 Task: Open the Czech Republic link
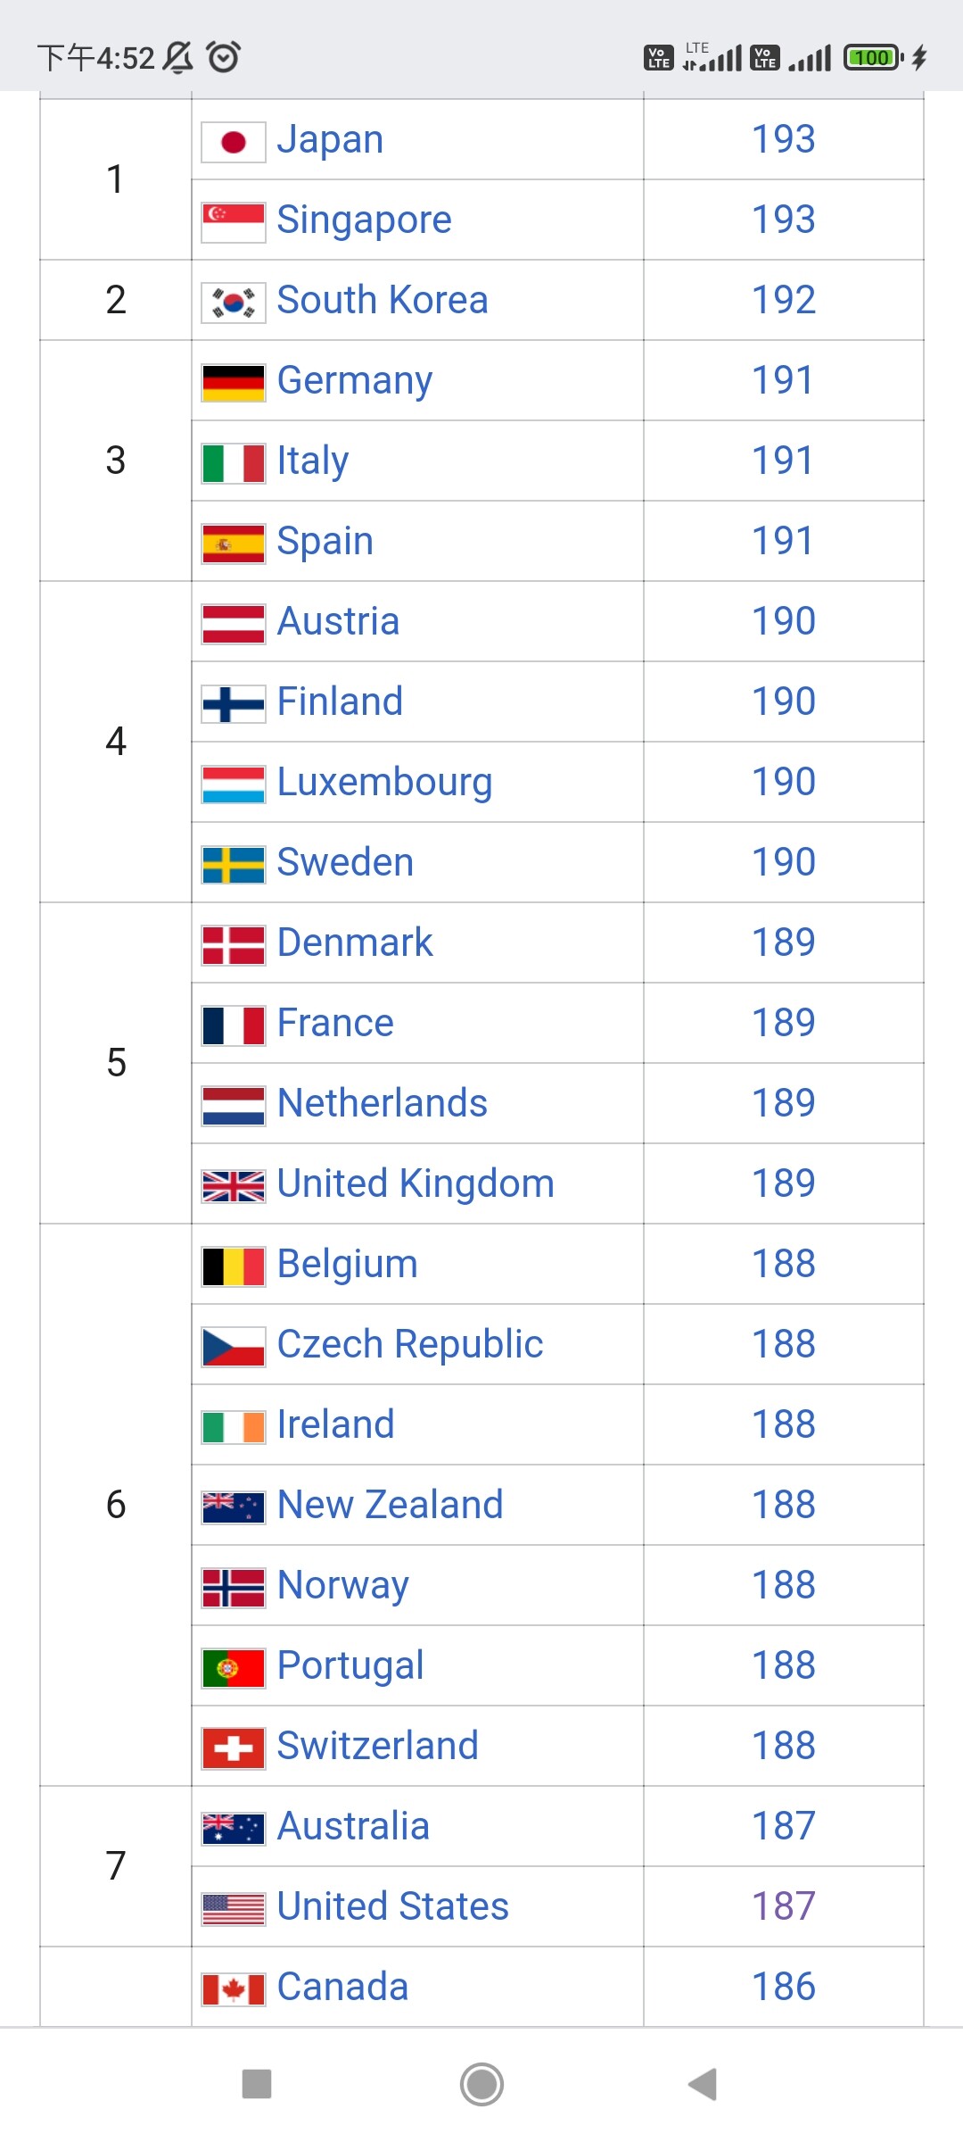410,1344
